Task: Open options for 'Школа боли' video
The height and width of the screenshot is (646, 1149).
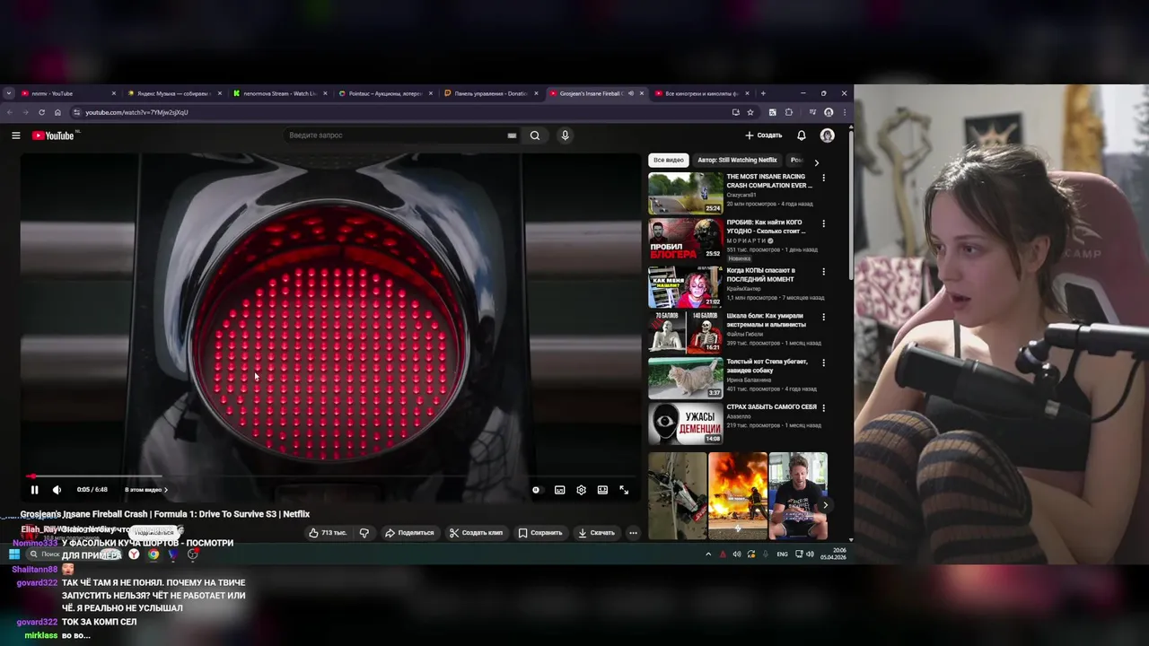Action: 823,316
